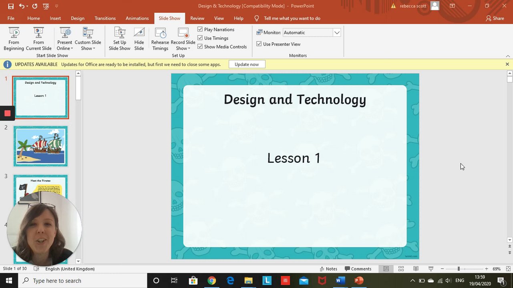Disable Use Presenter View checkbox
The width and height of the screenshot is (513, 288).
[259, 44]
